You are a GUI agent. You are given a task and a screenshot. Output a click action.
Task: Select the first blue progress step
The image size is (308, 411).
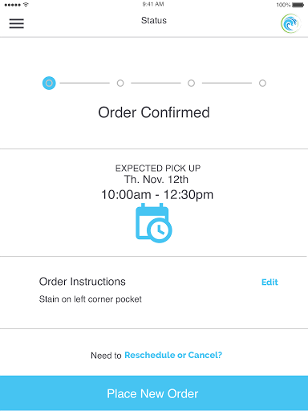49,83
